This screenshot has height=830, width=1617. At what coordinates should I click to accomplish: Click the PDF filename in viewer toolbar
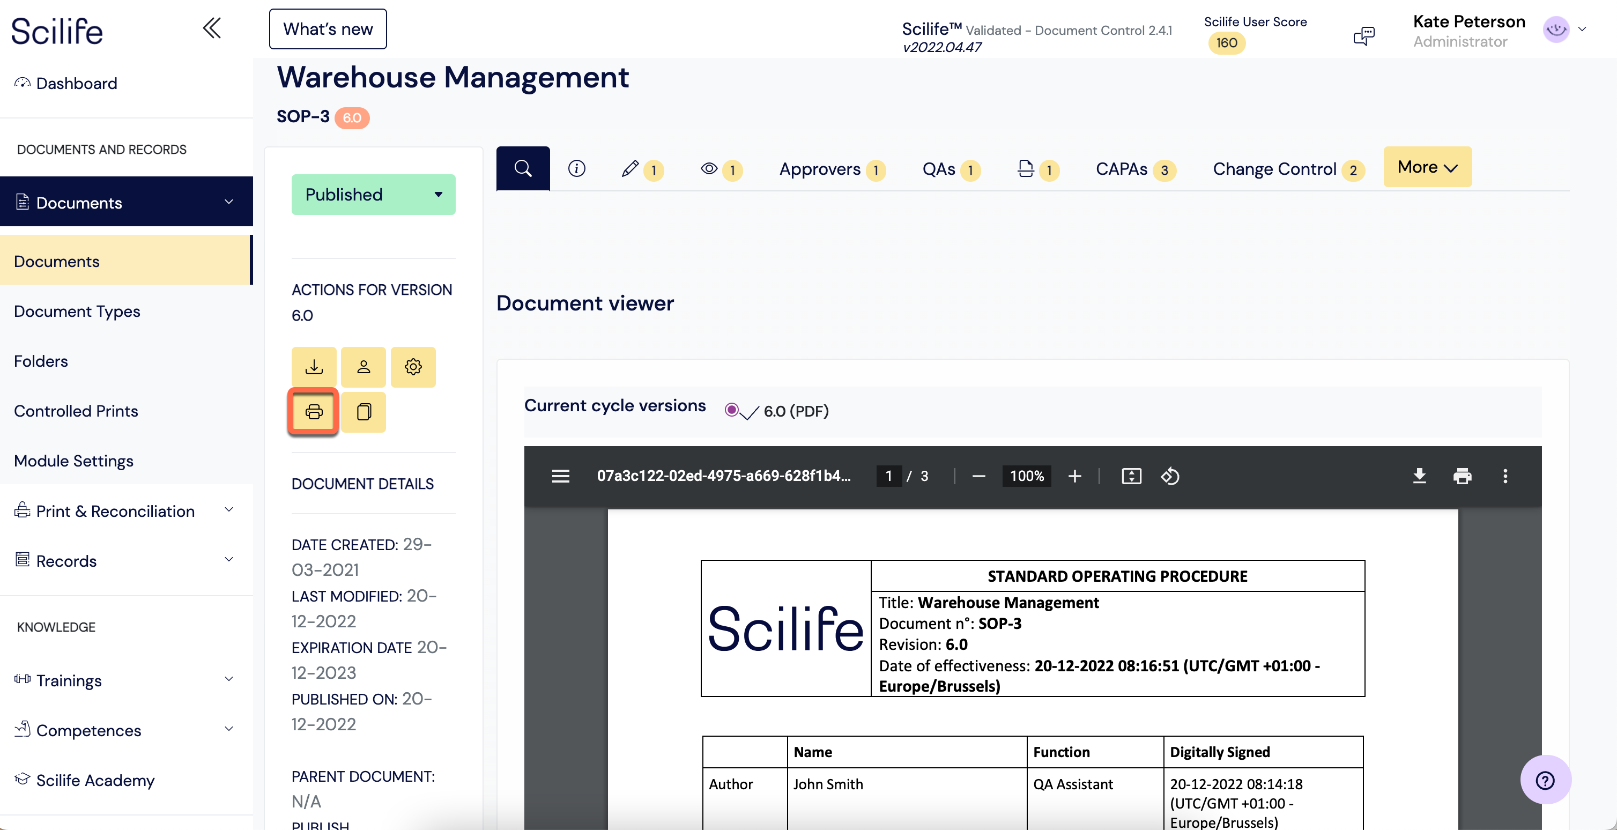[x=723, y=476]
